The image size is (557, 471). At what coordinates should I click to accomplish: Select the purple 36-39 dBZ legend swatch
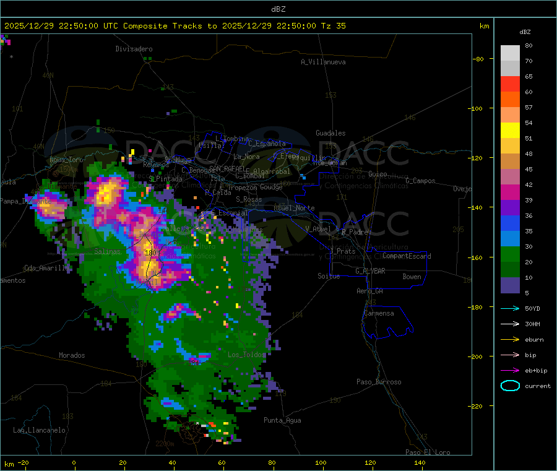[x=510, y=208]
